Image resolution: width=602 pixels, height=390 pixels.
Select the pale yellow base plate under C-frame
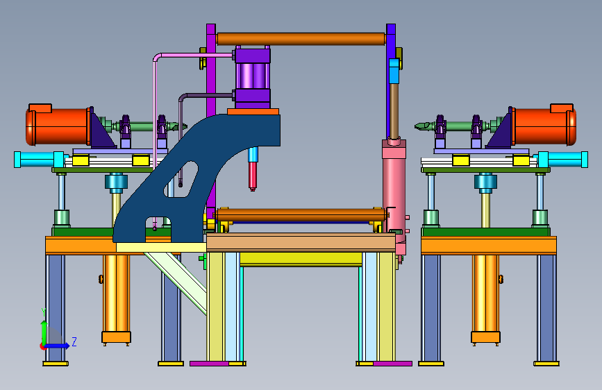161,247
